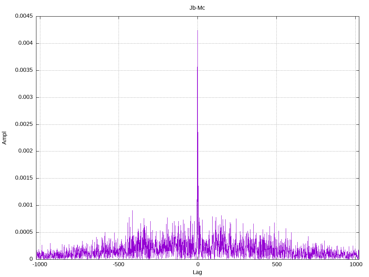
Task: Click the y-axis value 0.0025
Action: point(24,124)
